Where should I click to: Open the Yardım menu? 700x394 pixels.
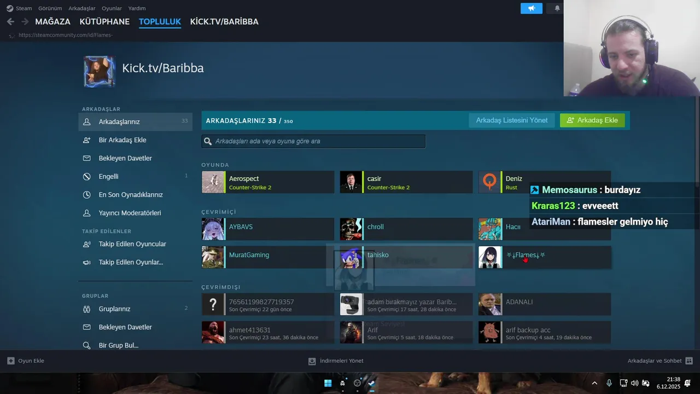click(137, 8)
